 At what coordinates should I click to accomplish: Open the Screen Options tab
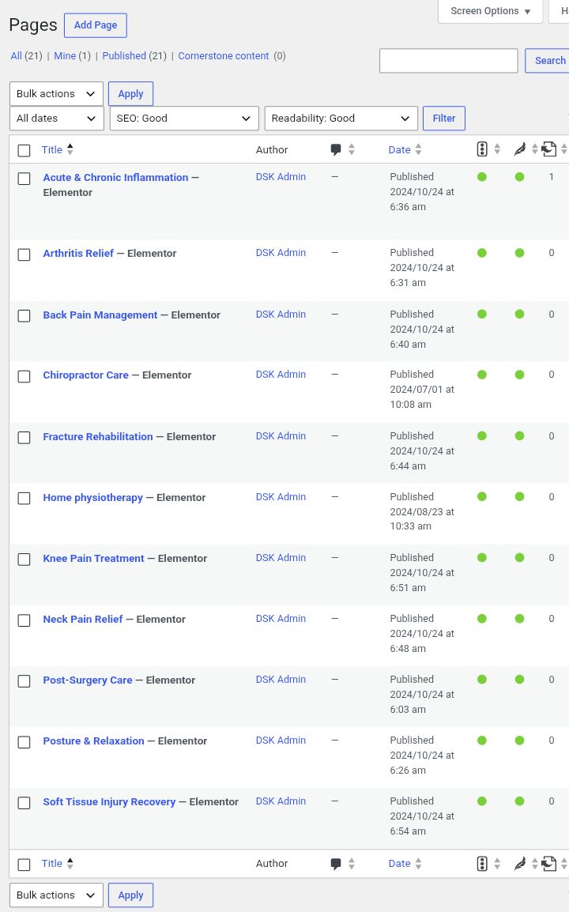[490, 11]
